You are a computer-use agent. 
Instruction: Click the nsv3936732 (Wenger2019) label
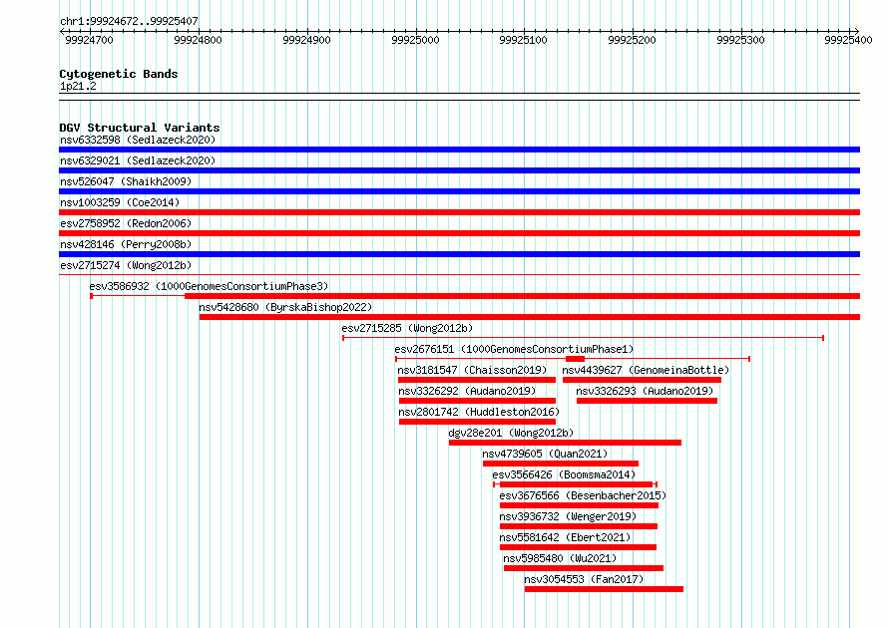pyautogui.click(x=568, y=516)
